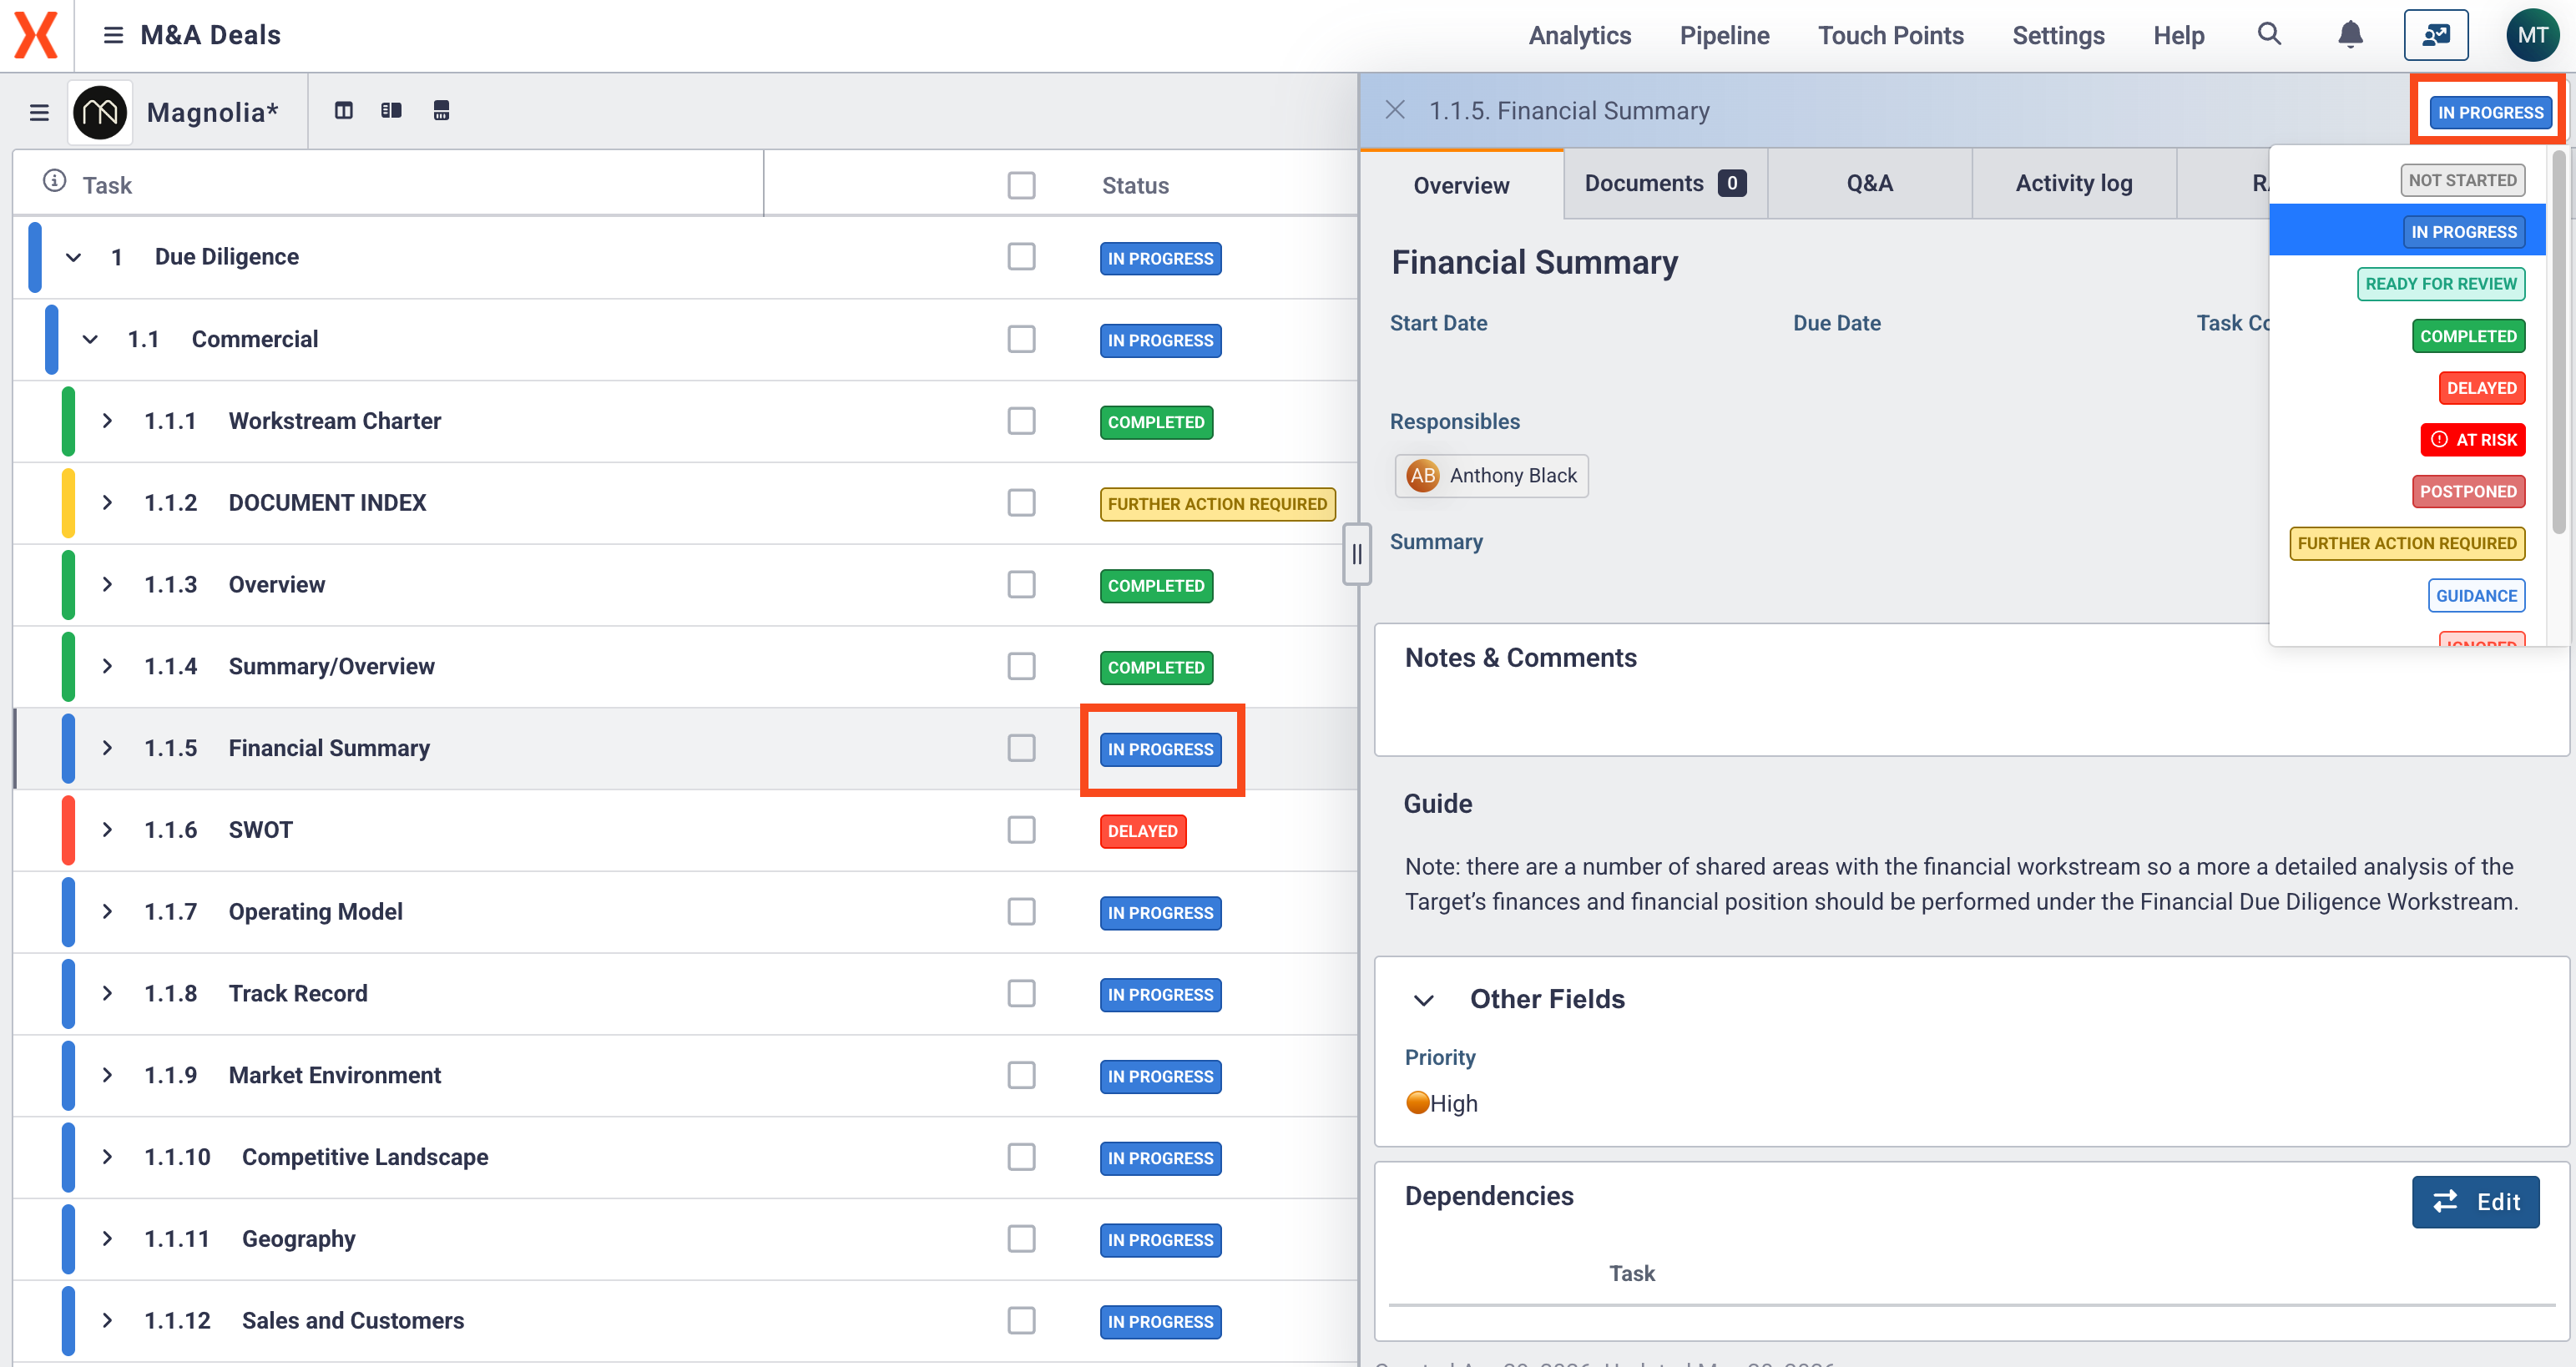
Task: Click the orange X app logo
Action: [36, 35]
